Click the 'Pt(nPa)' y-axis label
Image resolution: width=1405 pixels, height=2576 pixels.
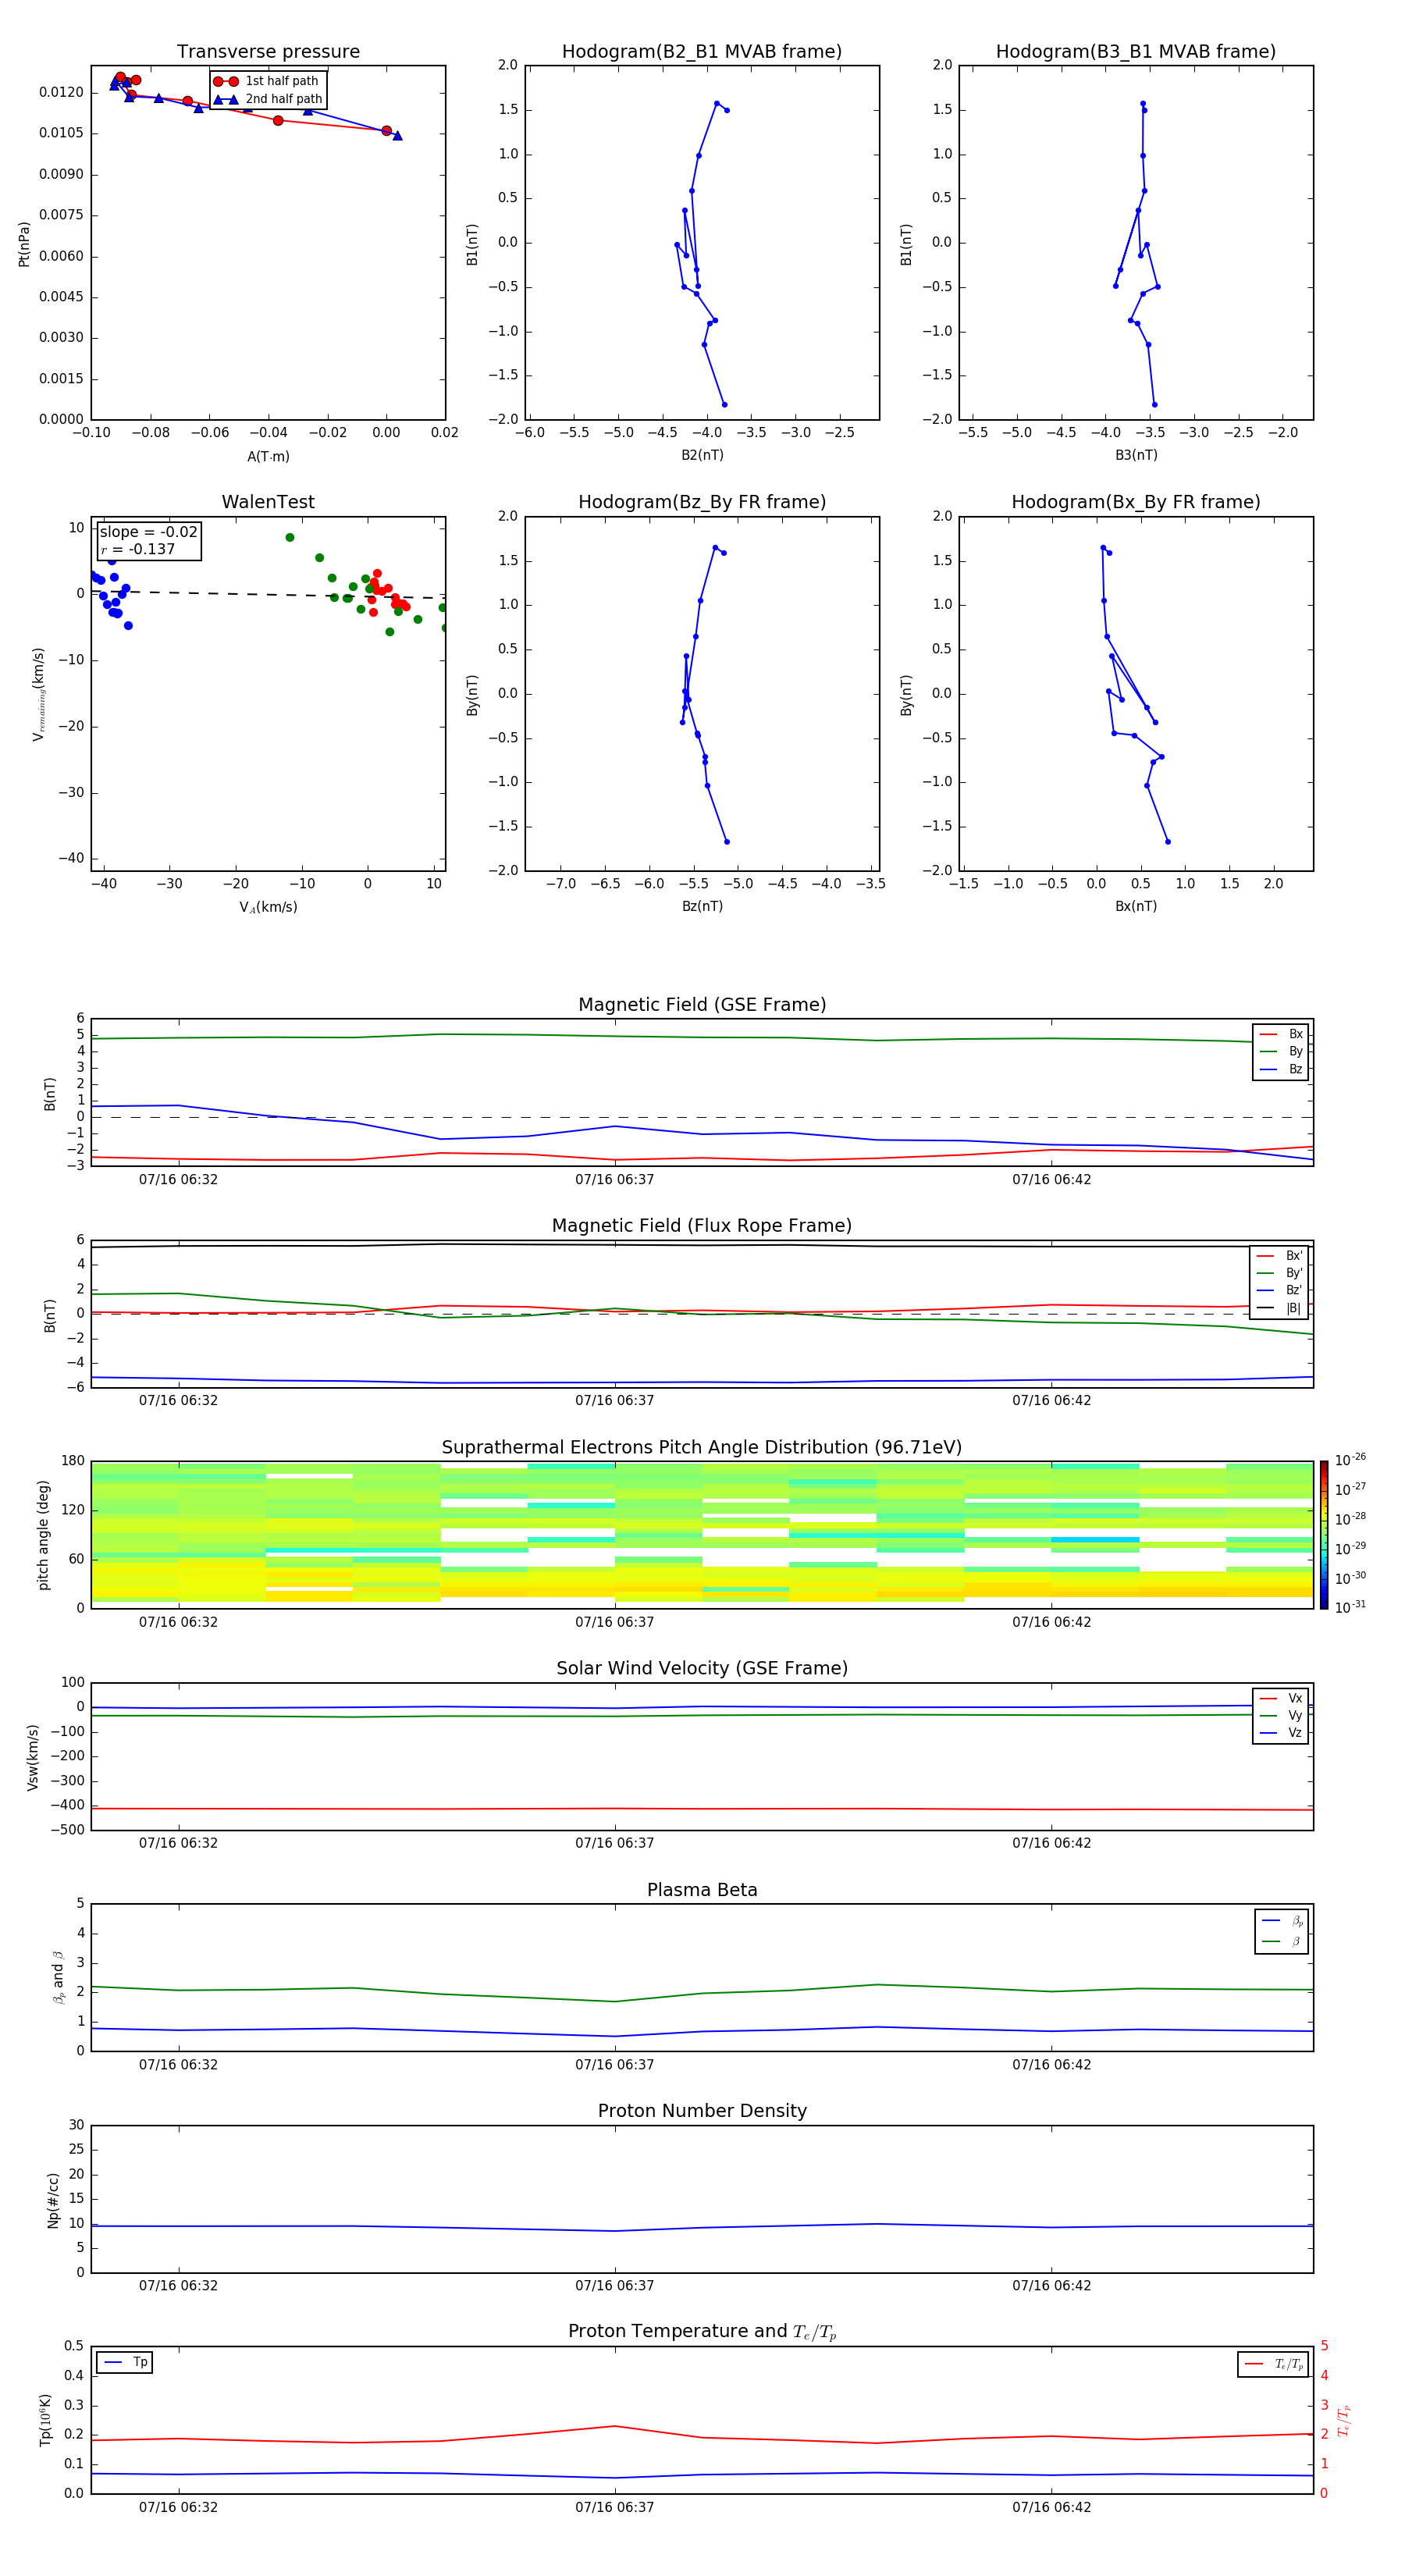24,243
